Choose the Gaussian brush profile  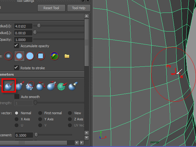point(9,56)
